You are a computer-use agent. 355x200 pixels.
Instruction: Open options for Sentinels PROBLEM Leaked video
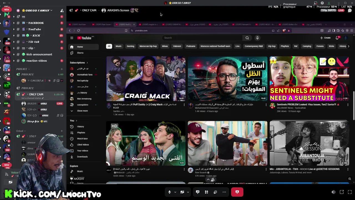tap(348, 105)
